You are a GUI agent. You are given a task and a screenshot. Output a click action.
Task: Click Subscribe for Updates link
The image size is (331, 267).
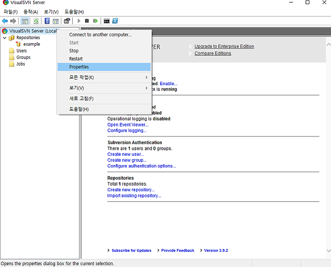pos(131,250)
